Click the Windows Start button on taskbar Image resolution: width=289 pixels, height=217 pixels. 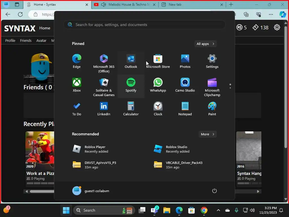point(66,210)
